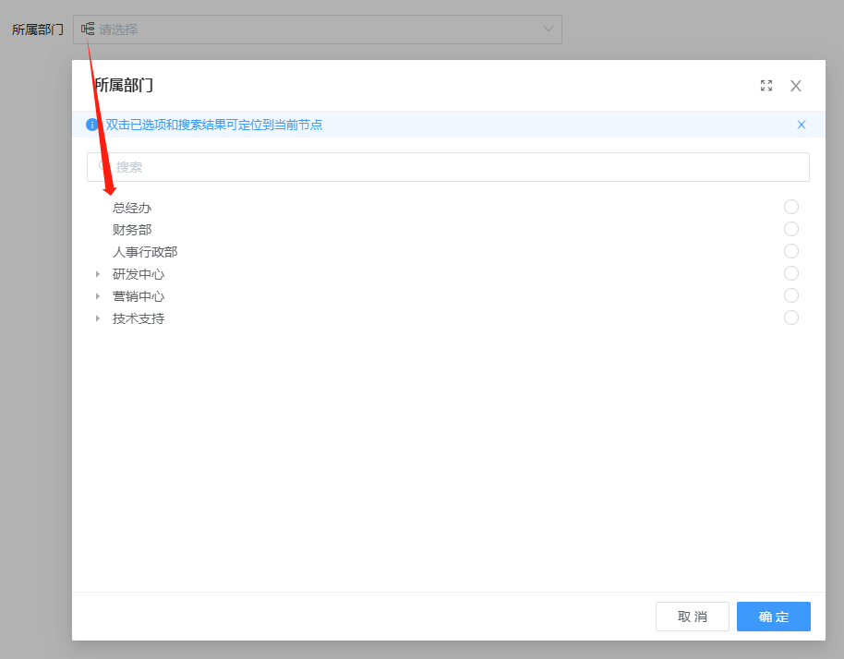
Task: Click the department tree icon in select field
Action: tap(88, 29)
